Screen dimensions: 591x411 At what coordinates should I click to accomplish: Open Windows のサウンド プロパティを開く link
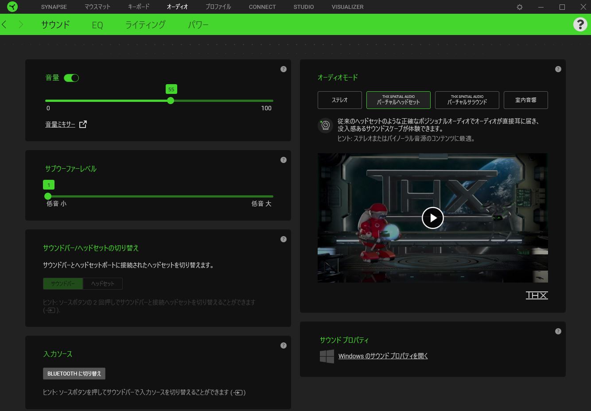383,356
